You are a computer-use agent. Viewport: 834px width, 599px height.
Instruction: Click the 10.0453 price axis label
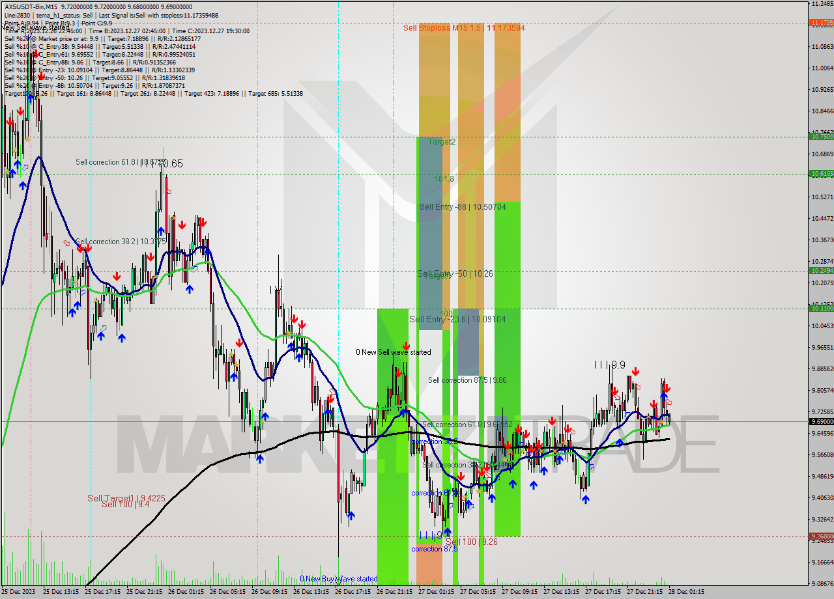pos(822,326)
